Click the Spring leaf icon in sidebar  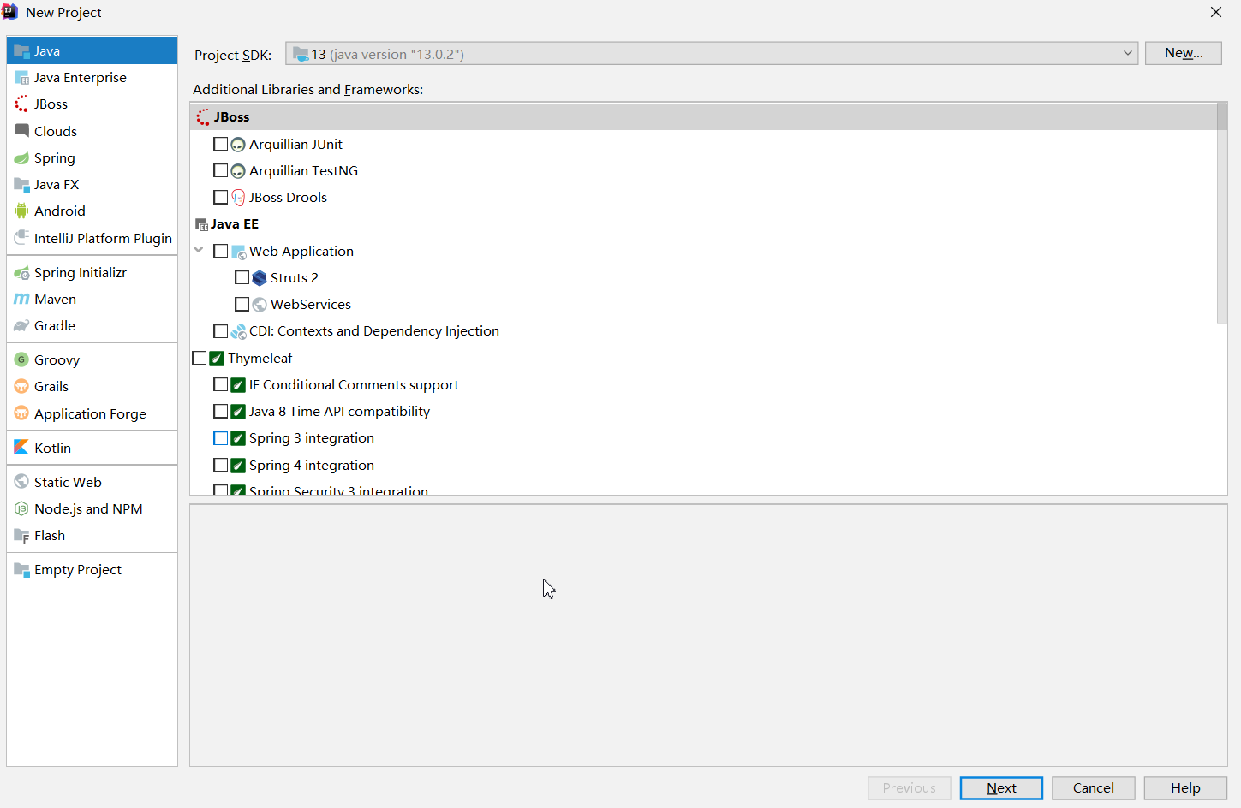point(21,158)
